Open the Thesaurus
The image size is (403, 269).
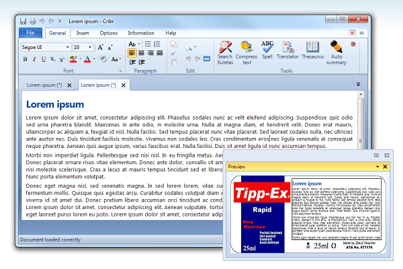[312, 49]
